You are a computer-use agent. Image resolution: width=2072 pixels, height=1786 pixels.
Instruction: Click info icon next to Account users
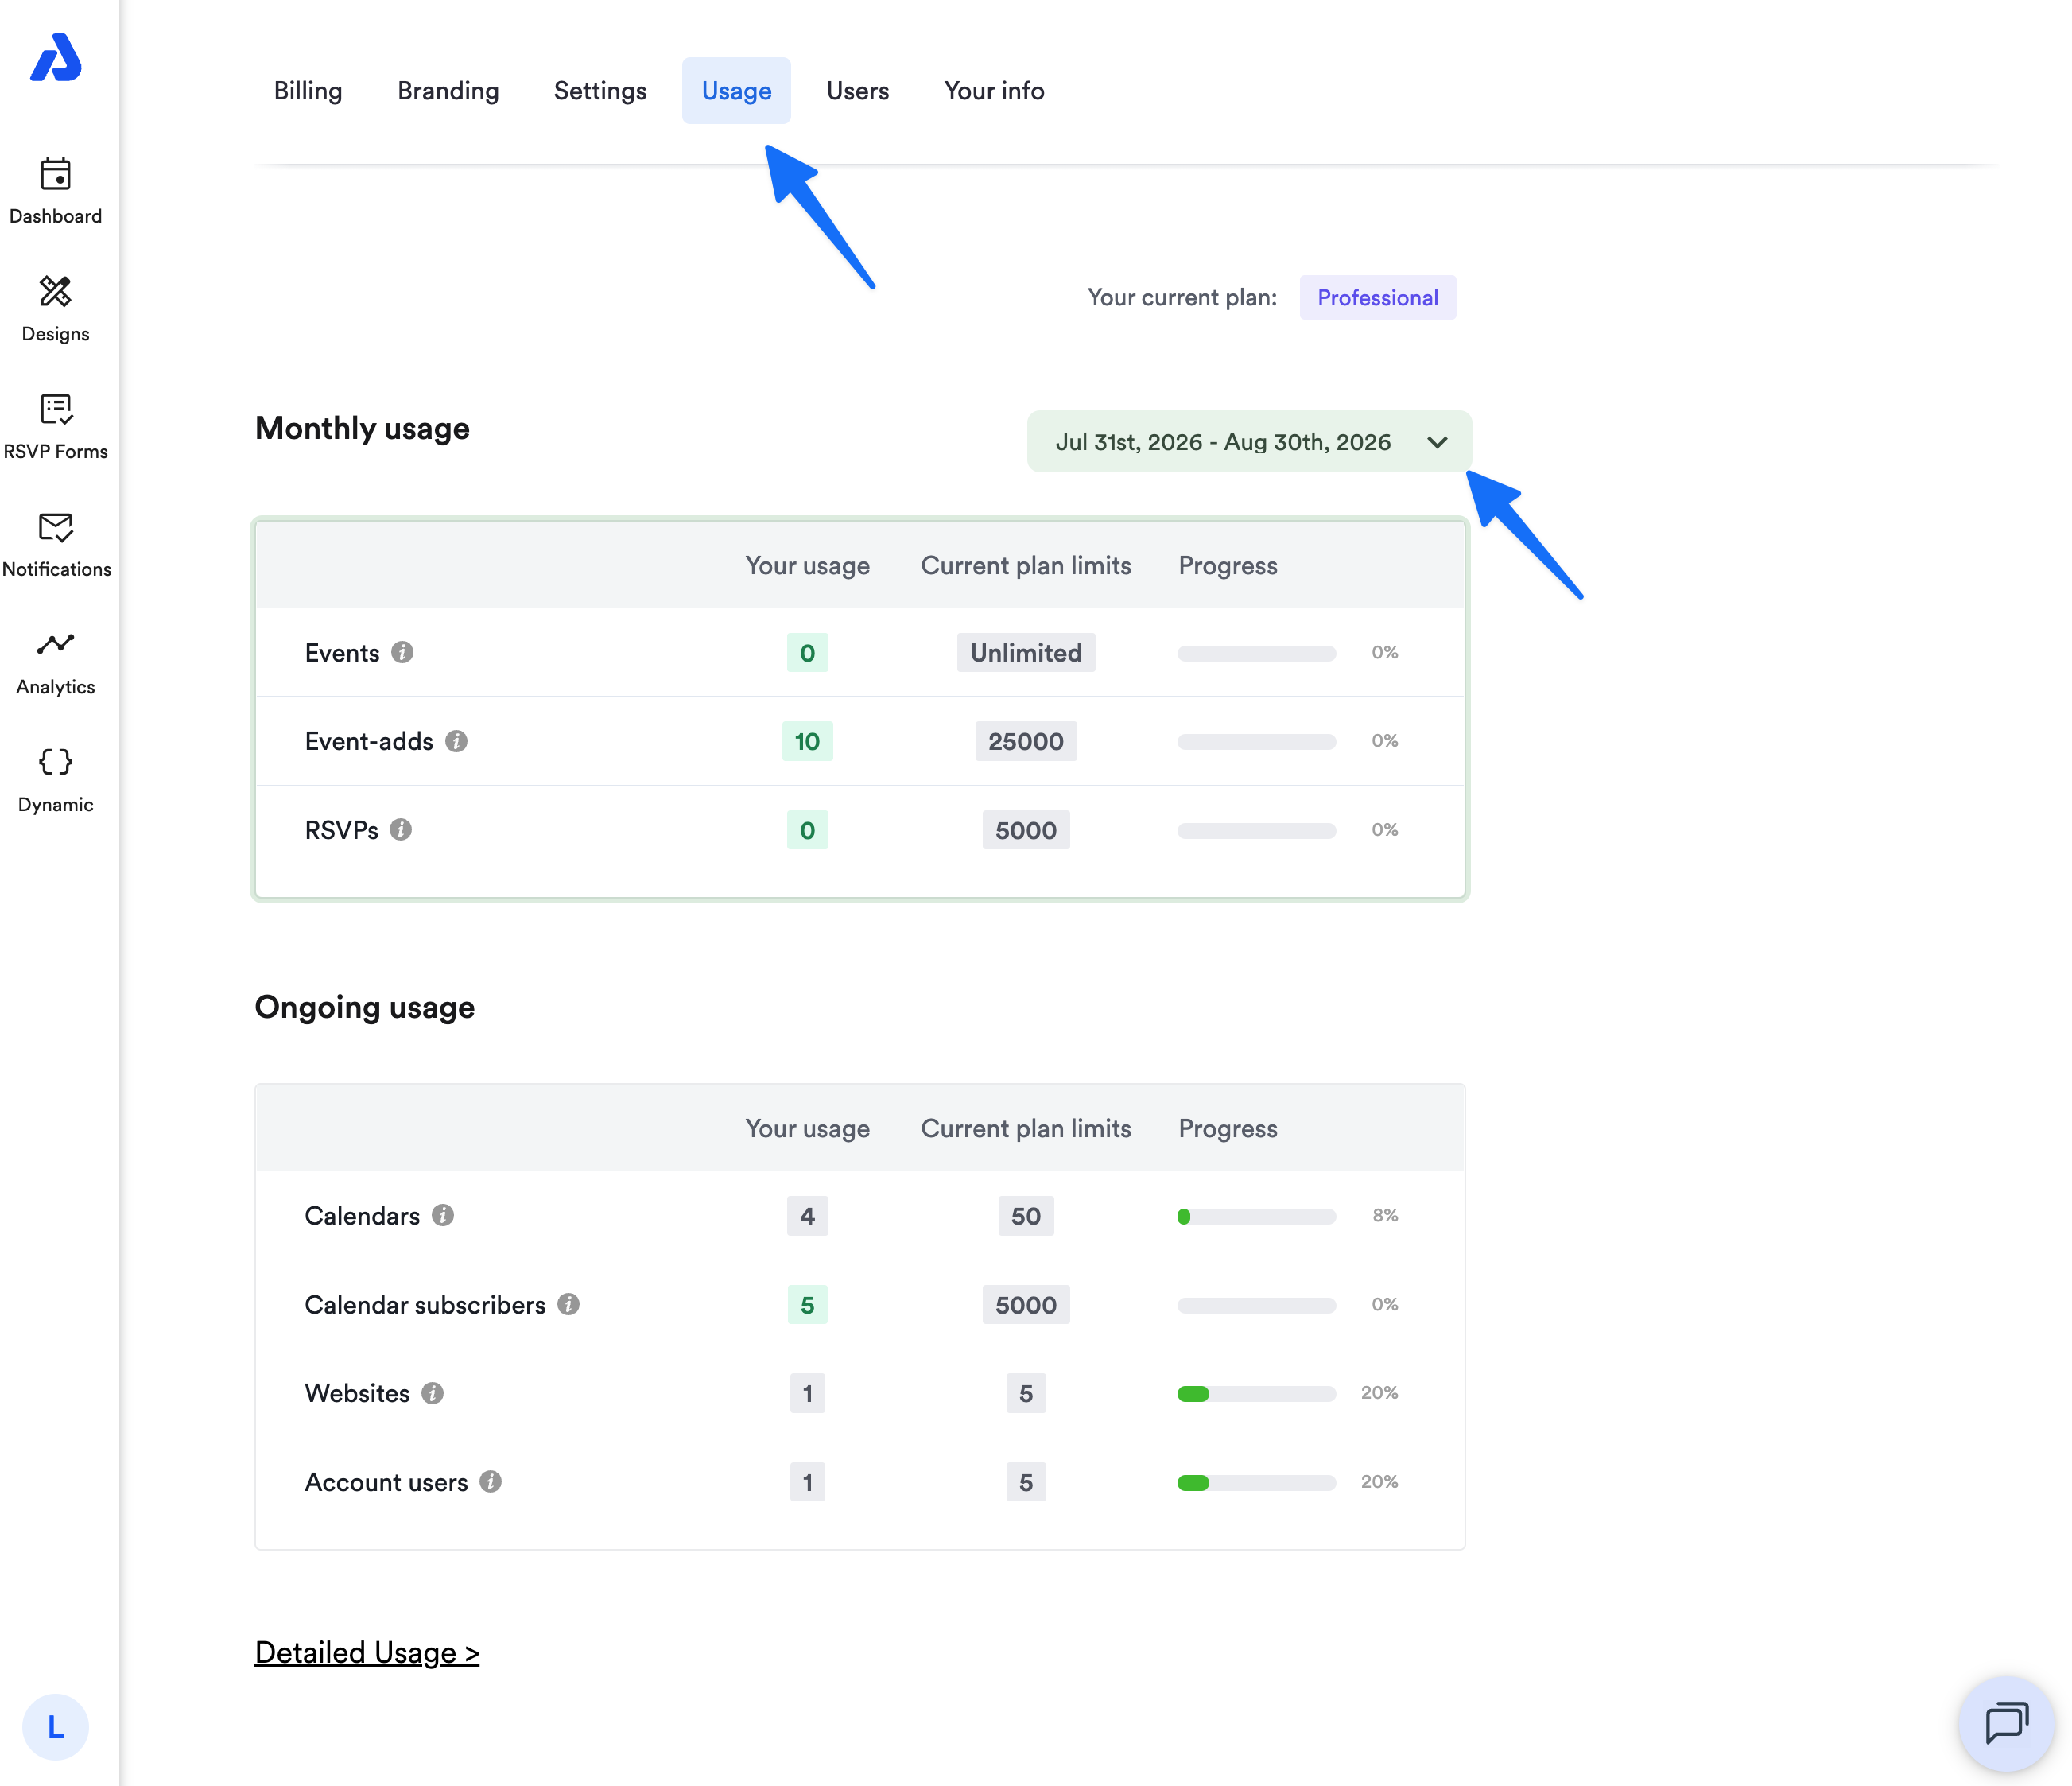tap(491, 1481)
